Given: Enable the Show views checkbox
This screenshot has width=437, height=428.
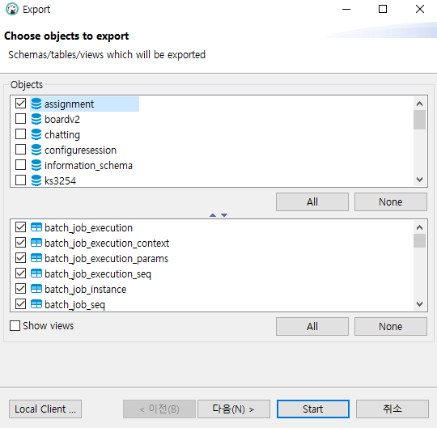Looking at the screenshot, I should click(x=15, y=325).
